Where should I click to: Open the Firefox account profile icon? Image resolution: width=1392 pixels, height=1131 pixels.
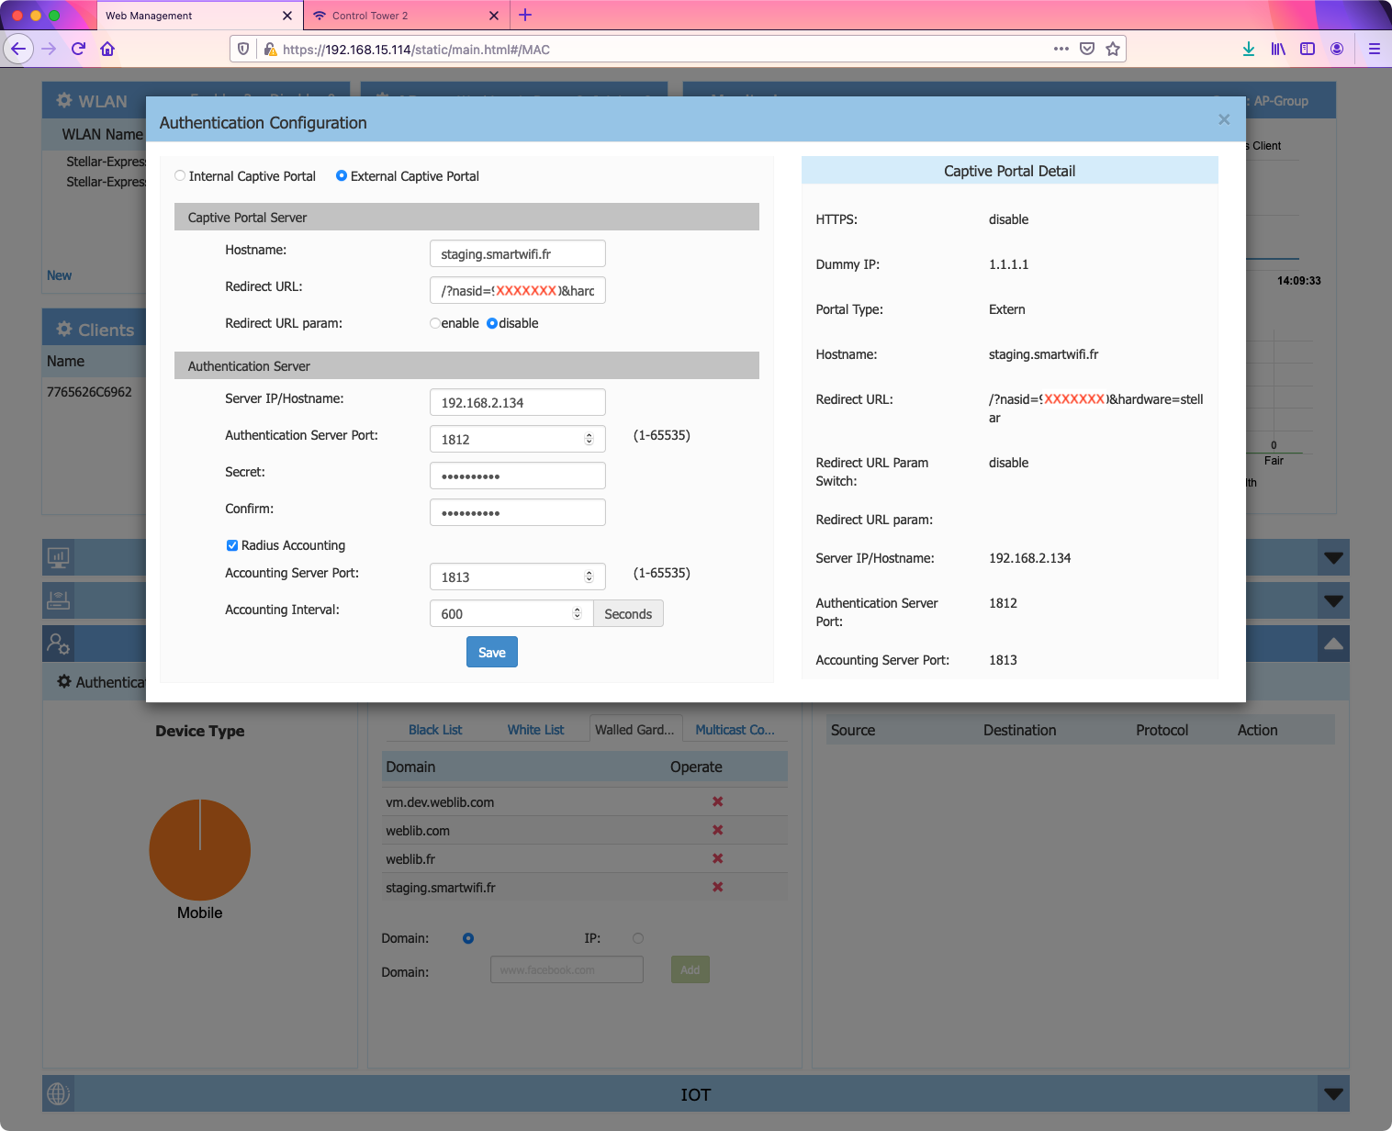(x=1337, y=49)
